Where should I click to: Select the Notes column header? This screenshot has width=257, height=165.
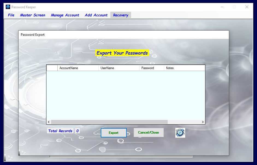coord(184,68)
